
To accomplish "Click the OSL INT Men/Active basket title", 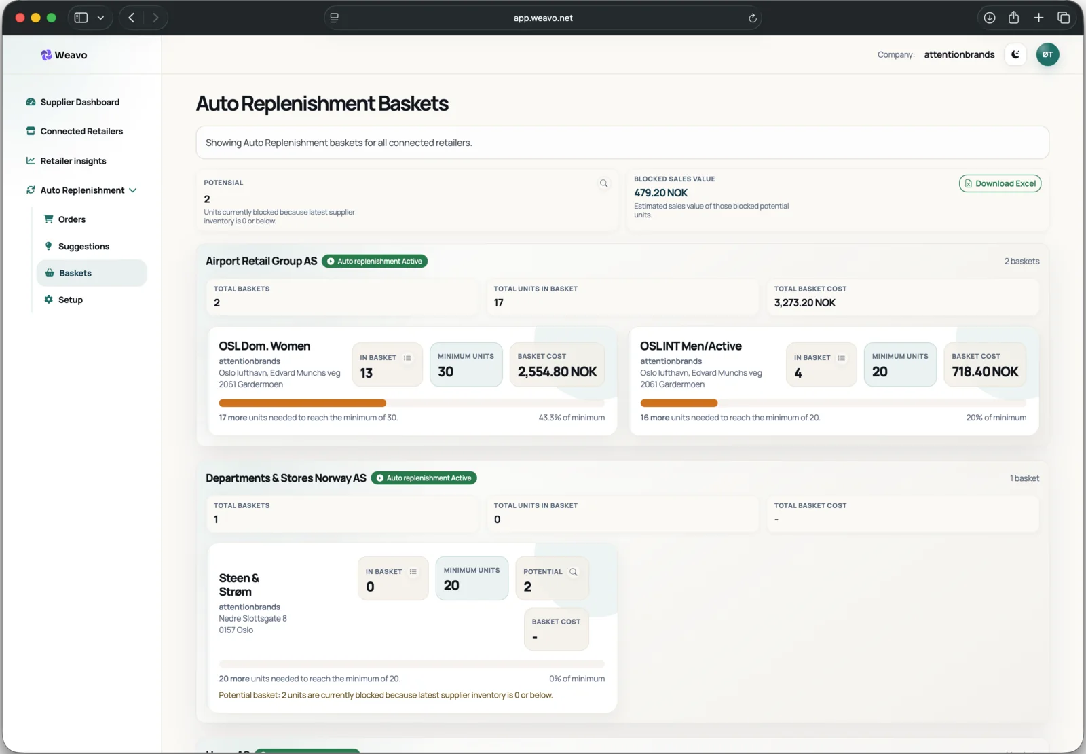I will [691, 346].
